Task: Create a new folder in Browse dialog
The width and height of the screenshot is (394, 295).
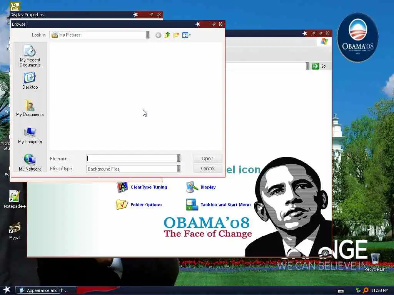Action: tap(176, 35)
